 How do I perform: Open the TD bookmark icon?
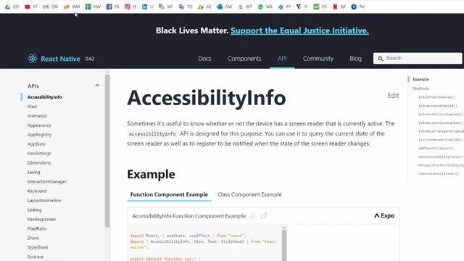(181, 7)
